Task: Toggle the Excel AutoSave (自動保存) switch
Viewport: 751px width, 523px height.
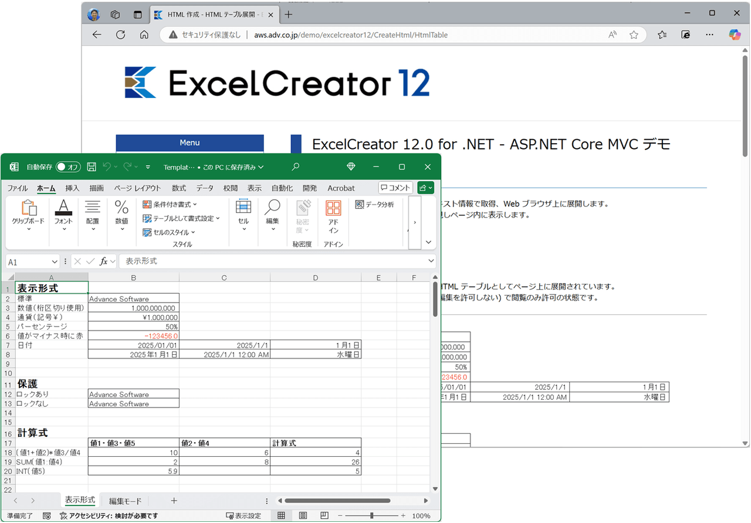Action: click(68, 167)
